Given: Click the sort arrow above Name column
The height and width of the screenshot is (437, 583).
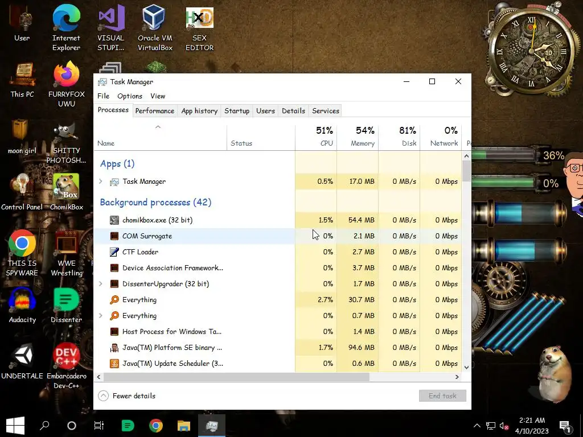Looking at the screenshot, I should pyautogui.click(x=158, y=127).
